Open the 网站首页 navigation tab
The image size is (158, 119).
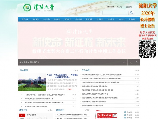coord(25,19)
